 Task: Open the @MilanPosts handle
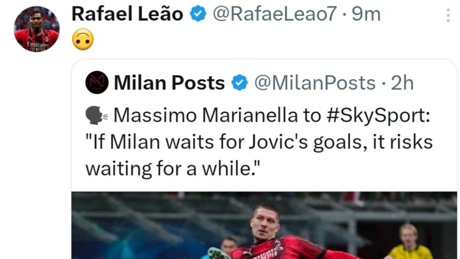click(314, 83)
